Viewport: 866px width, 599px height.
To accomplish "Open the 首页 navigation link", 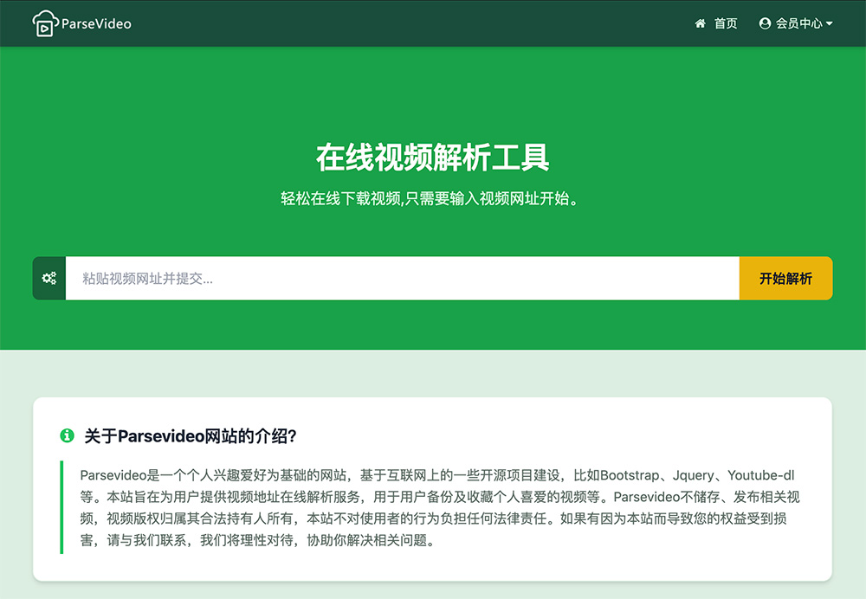I will pyautogui.click(x=726, y=23).
